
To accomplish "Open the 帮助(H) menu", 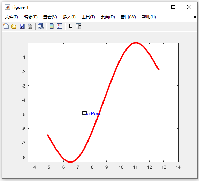I will 149,17.
